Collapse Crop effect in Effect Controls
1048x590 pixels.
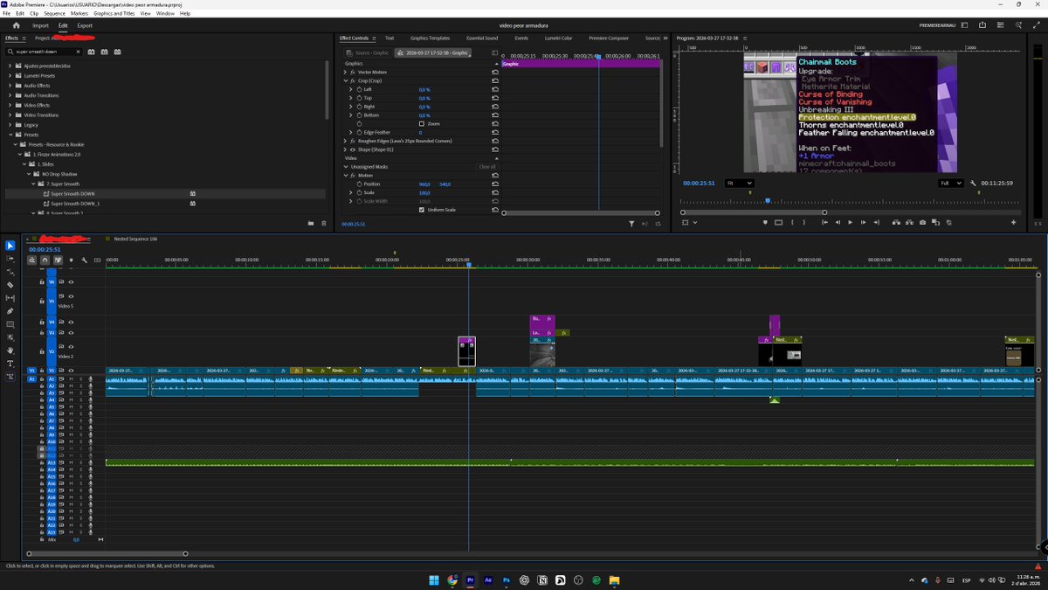click(346, 80)
